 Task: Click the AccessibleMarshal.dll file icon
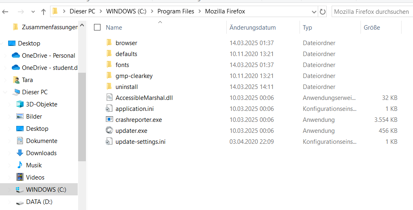coord(109,98)
